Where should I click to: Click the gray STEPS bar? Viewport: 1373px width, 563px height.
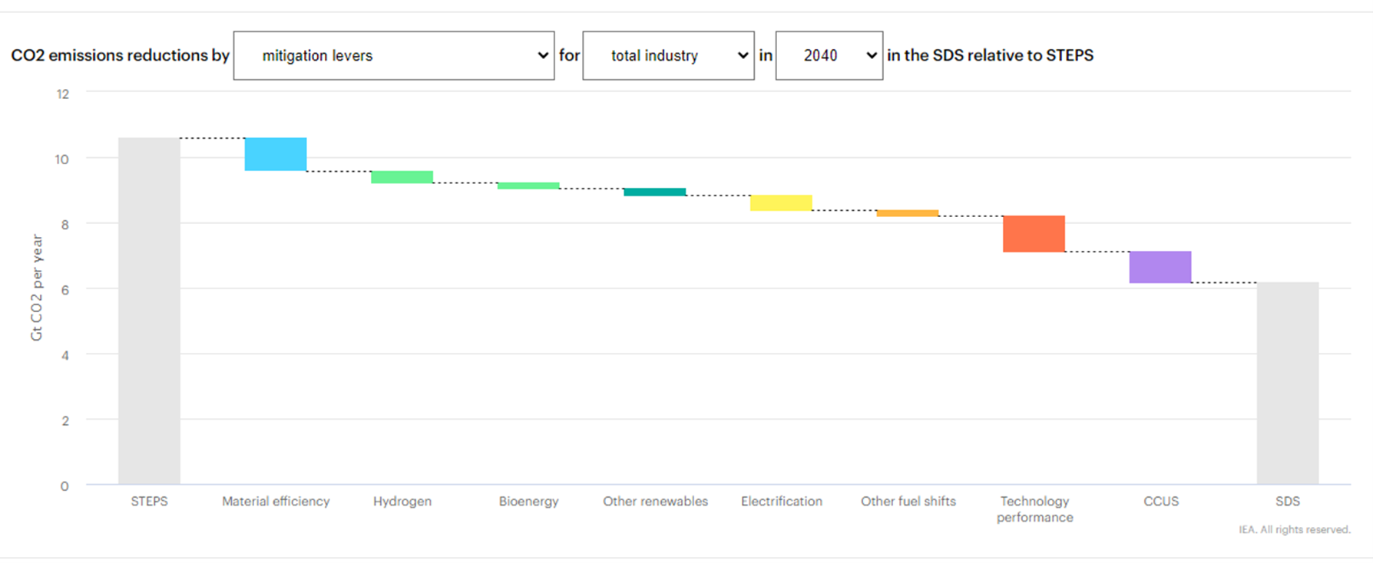[x=149, y=311]
